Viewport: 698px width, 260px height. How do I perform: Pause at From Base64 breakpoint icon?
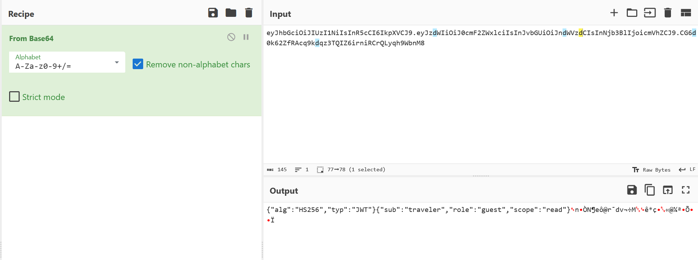pyautogui.click(x=246, y=37)
